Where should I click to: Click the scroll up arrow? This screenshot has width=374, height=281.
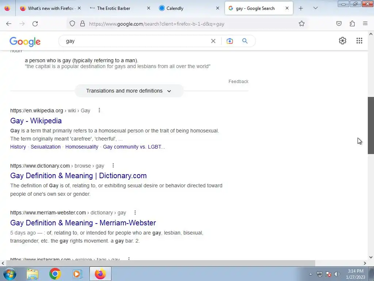coord(371,34)
